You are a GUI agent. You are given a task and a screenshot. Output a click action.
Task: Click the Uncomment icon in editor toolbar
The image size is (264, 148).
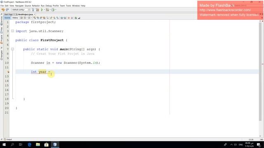click(x=79, y=18)
